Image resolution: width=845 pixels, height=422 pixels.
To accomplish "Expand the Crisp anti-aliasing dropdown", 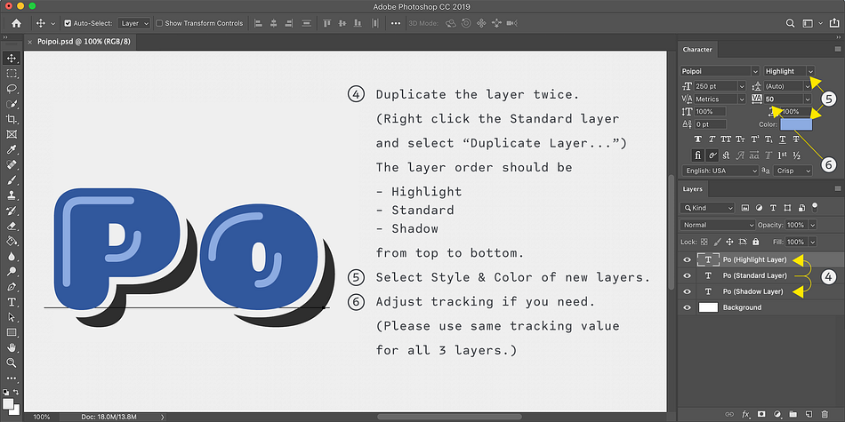I will (x=793, y=171).
